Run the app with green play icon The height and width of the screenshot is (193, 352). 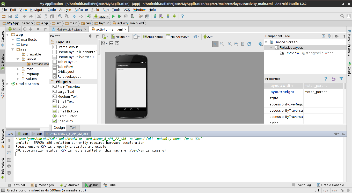click(113, 16)
